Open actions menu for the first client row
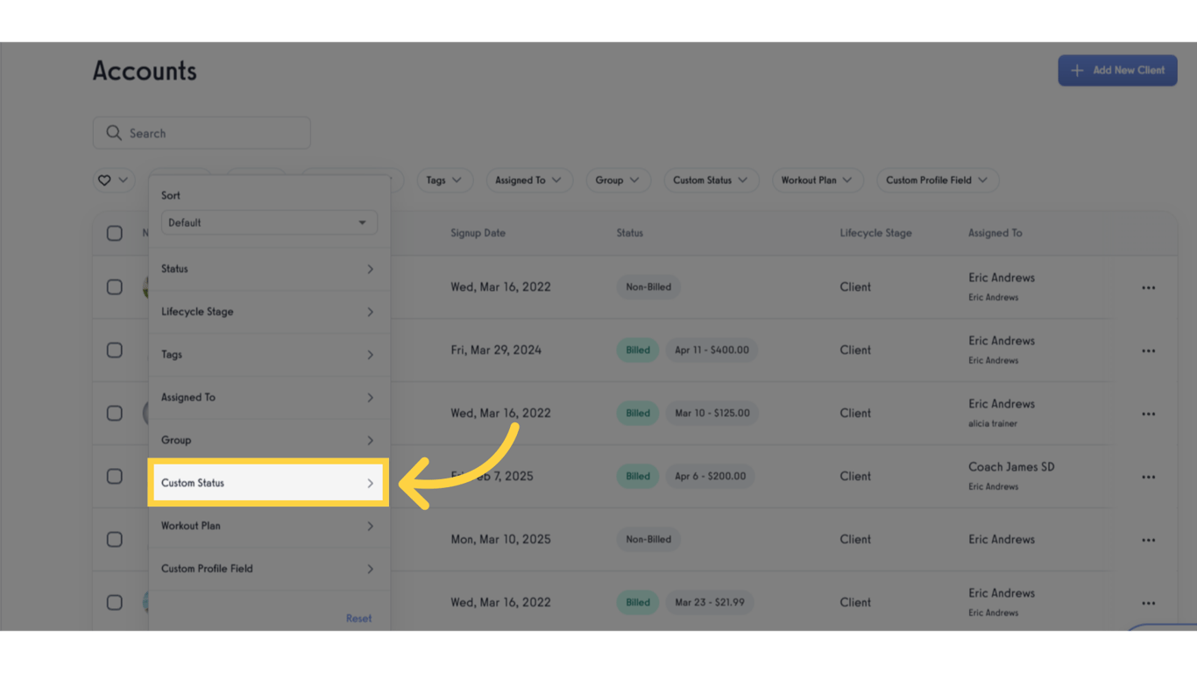This screenshot has width=1197, height=673. click(x=1148, y=287)
